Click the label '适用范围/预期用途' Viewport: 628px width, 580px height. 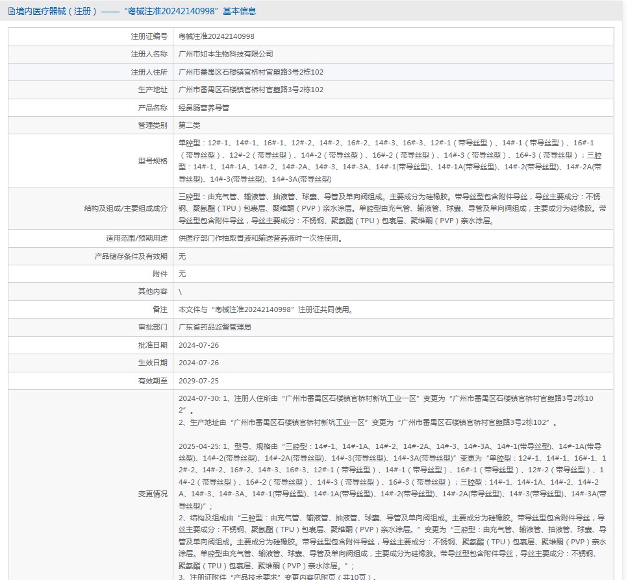click(x=136, y=238)
